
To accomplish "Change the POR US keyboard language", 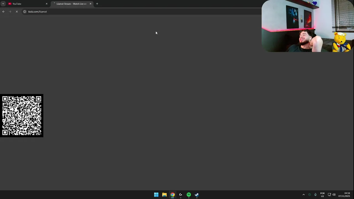I will tap(322, 195).
